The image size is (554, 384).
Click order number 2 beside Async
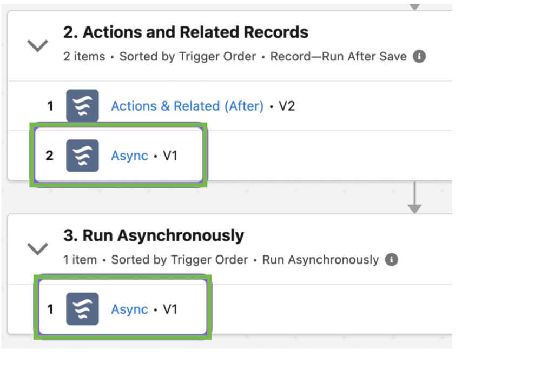point(49,156)
